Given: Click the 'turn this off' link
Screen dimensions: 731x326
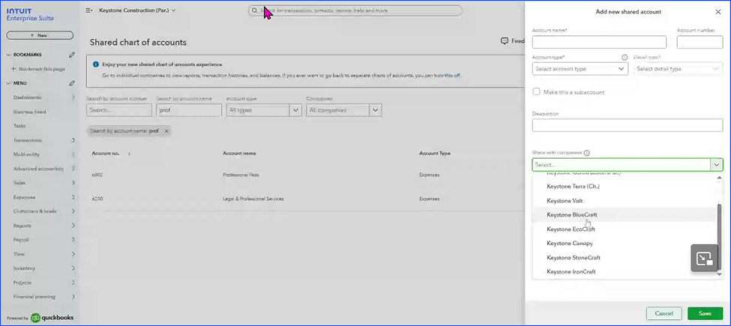Looking at the screenshot, I should pos(448,76).
